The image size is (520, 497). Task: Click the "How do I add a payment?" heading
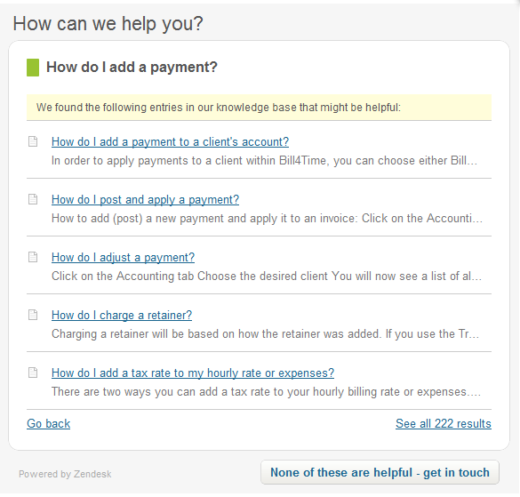(x=132, y=67)
